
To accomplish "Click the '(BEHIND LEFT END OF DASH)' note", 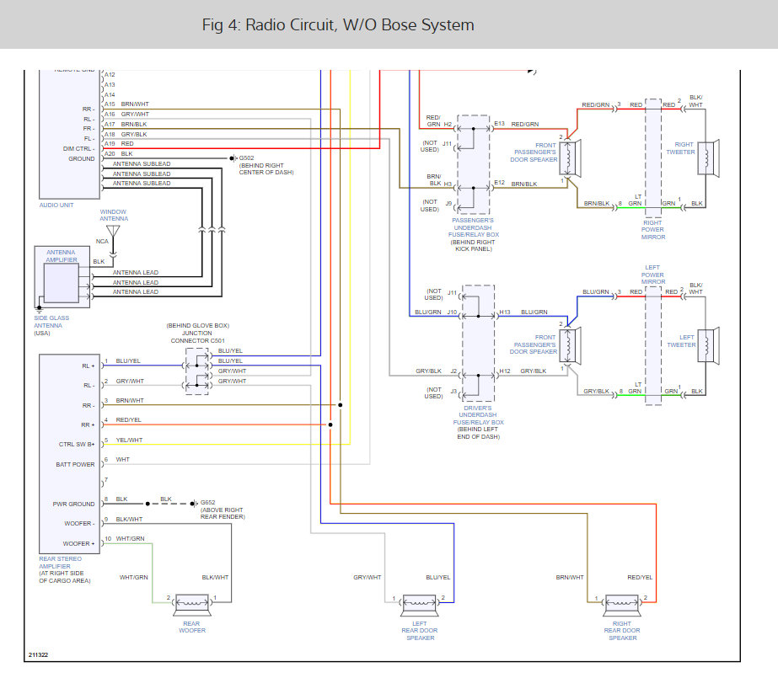I will 478,433.
